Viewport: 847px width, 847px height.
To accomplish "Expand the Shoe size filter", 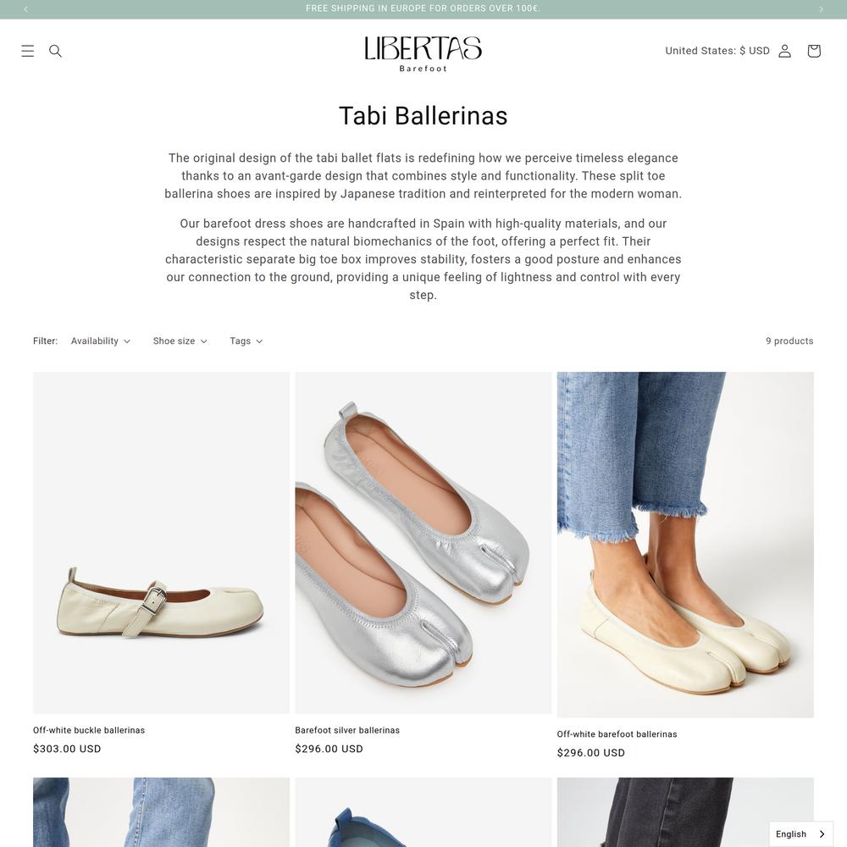I will coord(180,340).
